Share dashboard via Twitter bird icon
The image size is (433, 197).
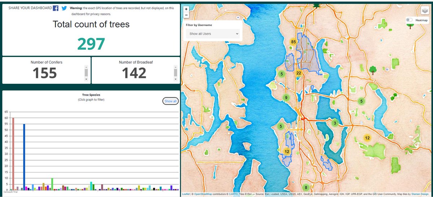coord(64,8)
